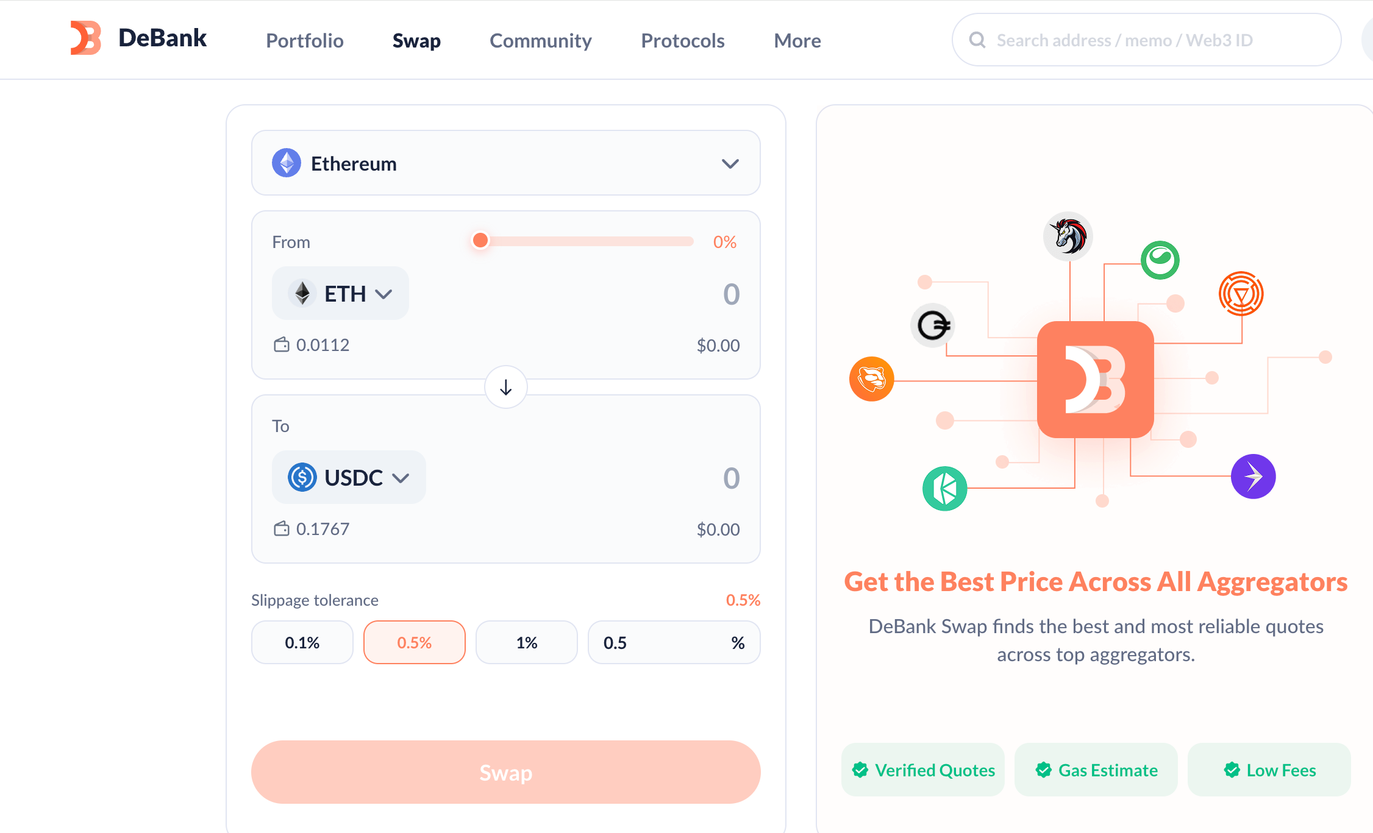Select 0.1% slippage tolerance
The width and height of the screenshot is (1373, 833).
pos(302,642)
